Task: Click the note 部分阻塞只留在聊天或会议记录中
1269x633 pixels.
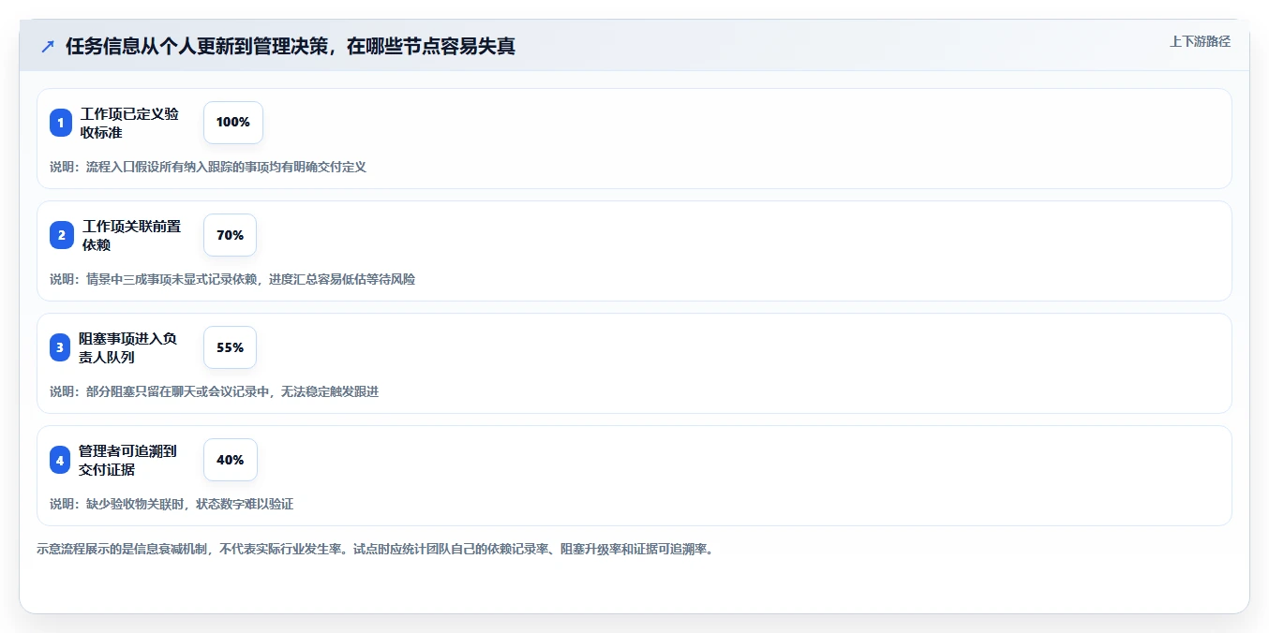Action: (214, 391)
